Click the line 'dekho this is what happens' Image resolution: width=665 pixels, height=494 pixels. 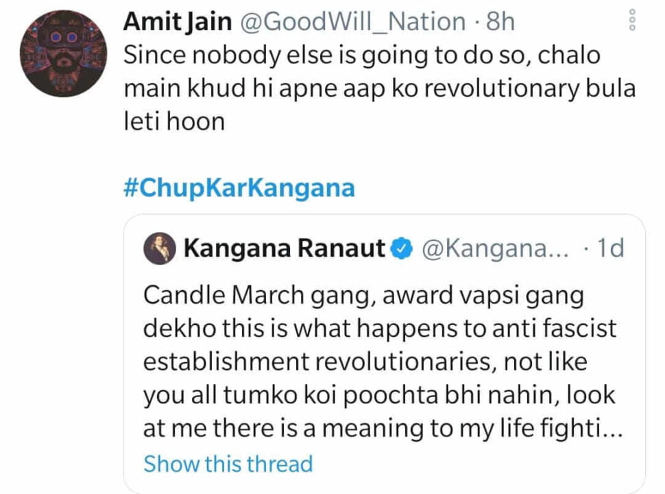[379, 329]
